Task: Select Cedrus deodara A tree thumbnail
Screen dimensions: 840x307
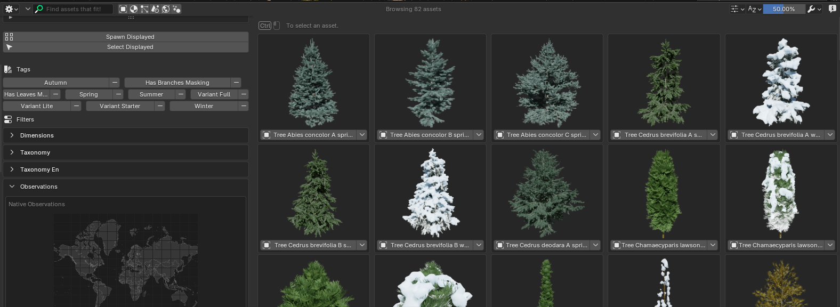Action: (547, 193)
